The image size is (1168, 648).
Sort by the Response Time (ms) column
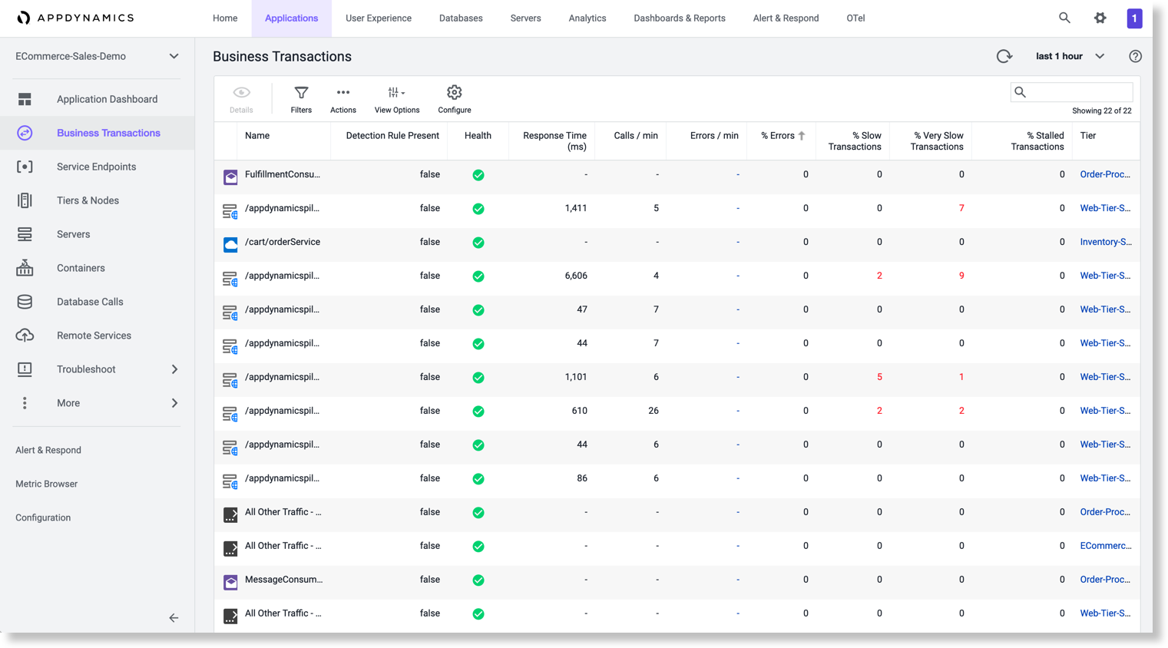[x=554, y=141]
